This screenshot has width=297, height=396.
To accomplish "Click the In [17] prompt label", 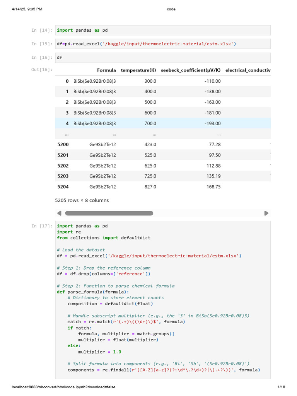I will [42, 226].
